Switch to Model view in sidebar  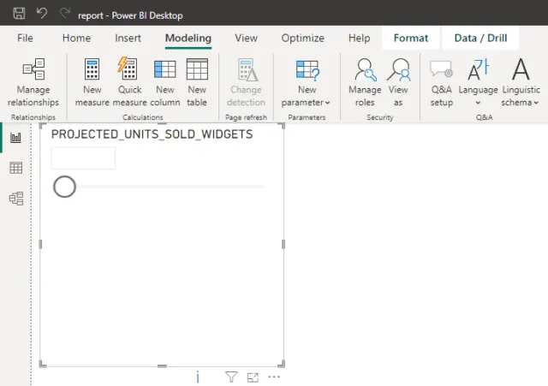tap(15, 199)
